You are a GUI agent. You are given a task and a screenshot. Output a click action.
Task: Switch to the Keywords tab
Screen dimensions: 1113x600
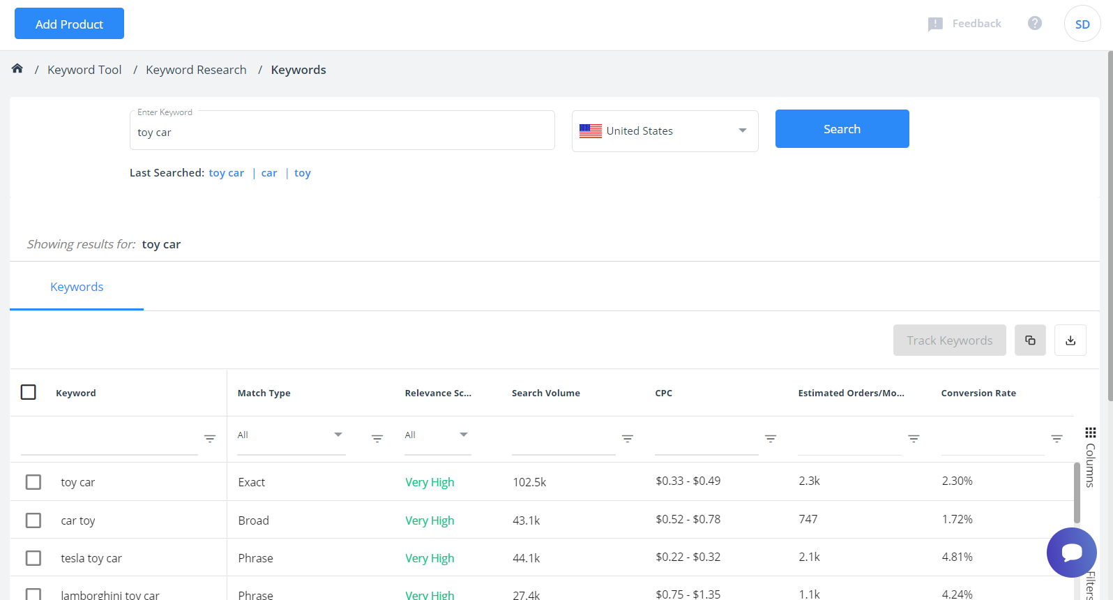point(77,287)
